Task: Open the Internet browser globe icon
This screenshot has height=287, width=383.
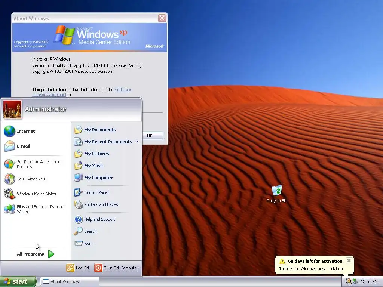Action: coord(9,131)
